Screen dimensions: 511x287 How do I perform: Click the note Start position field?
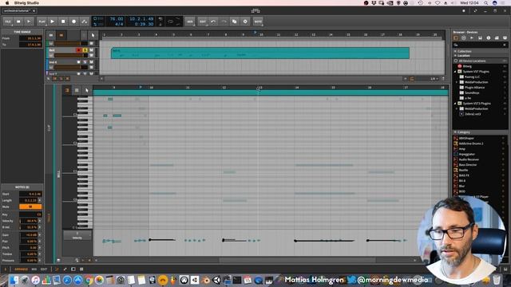(30, 194)
